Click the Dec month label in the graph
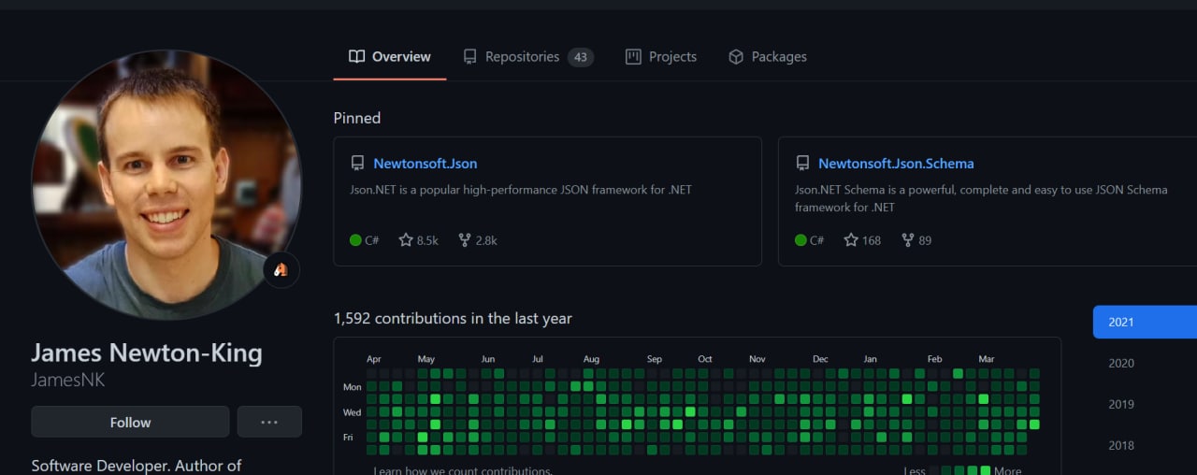1197x475 pixels. click(x=820, y=359)
